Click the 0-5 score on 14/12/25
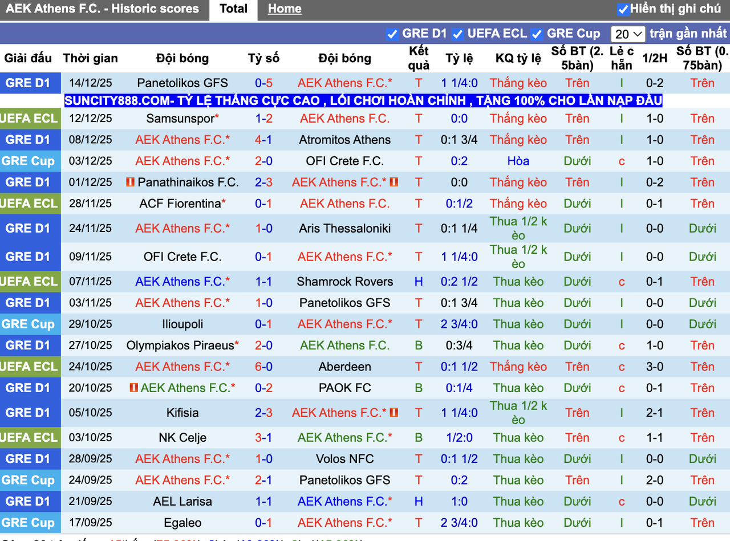730x541 pixels. coord(263,83)
